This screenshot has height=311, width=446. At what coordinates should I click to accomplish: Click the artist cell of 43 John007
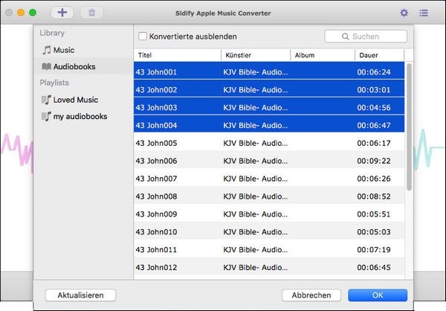(256, 179)
